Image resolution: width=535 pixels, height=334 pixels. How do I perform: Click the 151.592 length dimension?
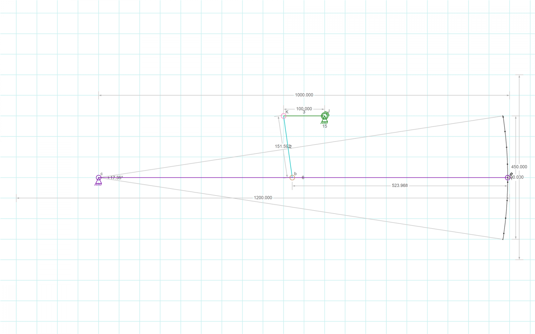pos(282,146)
